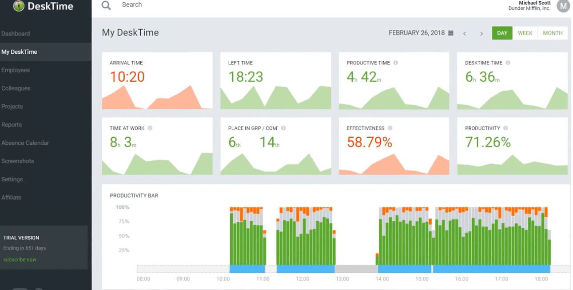Screen dimensions: 573x290
Task: Click timeline label 14:00
Action: [x=382, y=279]
